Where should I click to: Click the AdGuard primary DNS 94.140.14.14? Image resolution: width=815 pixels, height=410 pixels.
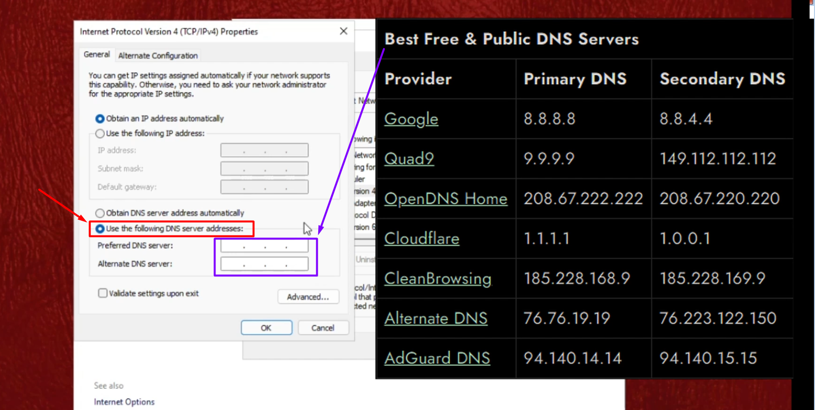click(x=573, y=358)
